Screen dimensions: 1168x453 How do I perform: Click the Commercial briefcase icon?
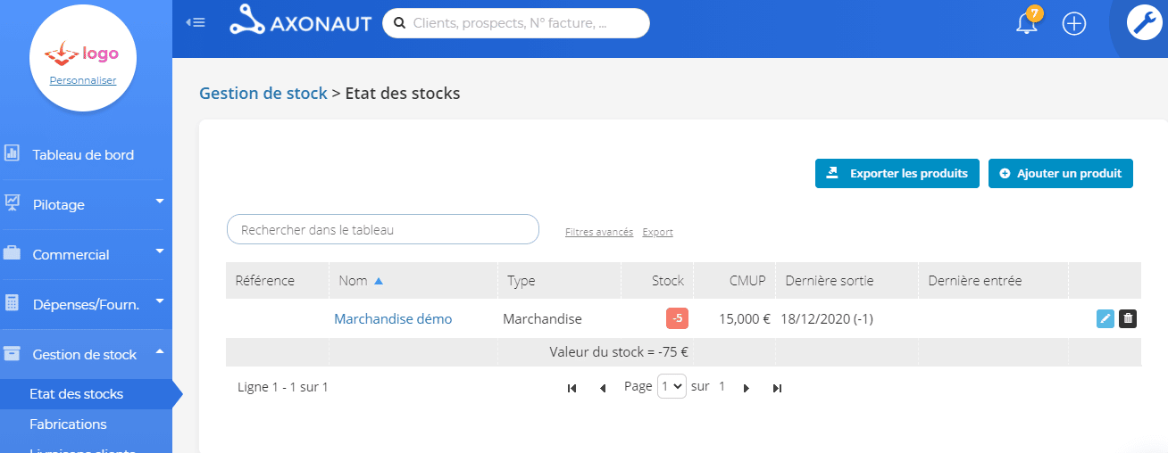click(x=12, y=253)
